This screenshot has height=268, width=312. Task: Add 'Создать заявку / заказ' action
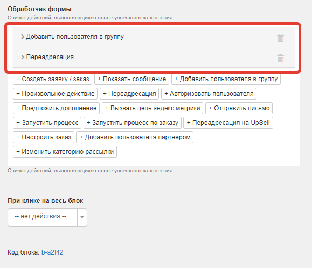tap(52, 79)
